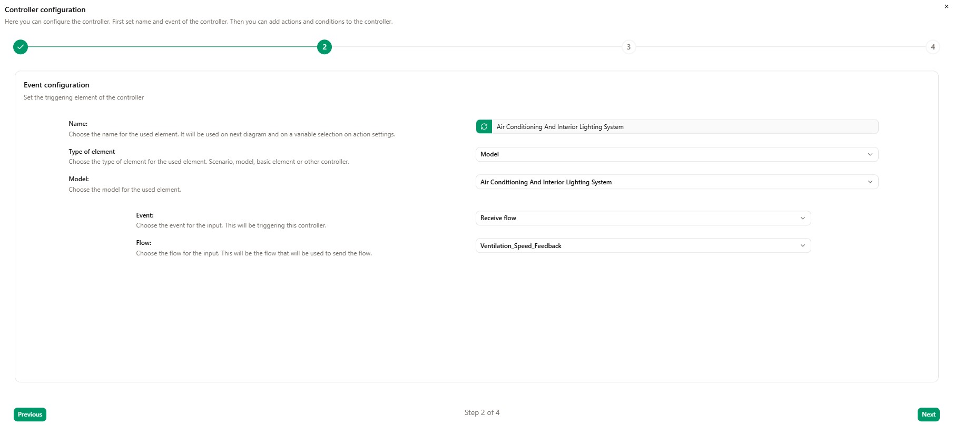Click the 'Choose the model for the used element.' description
The height and width of the screenshot is (425, 954).
click(x=125, y=190)
